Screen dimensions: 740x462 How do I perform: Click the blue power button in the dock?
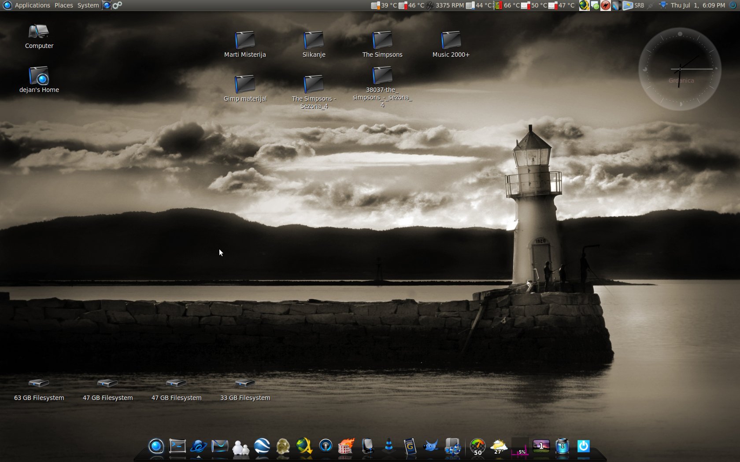tap(583, 446)
